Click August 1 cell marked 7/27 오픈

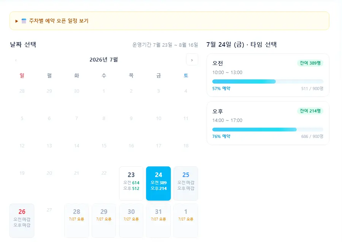coord(186,220)
